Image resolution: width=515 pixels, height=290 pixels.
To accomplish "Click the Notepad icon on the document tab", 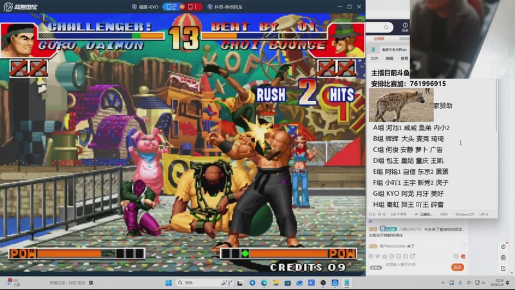I will [373, 50].
